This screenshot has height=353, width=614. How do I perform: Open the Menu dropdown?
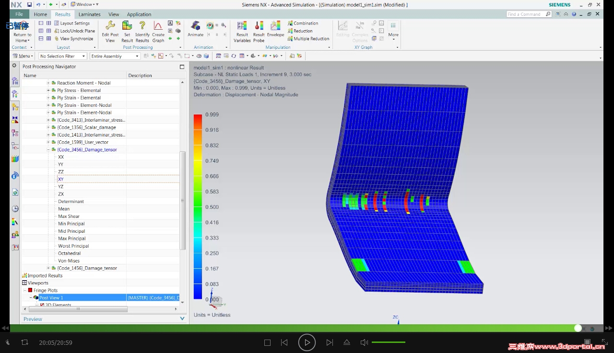tap(23, 56)
